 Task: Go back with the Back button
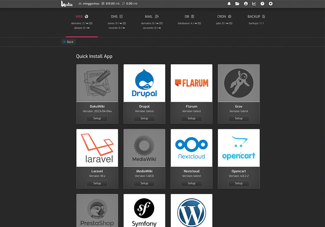(68, 42)
